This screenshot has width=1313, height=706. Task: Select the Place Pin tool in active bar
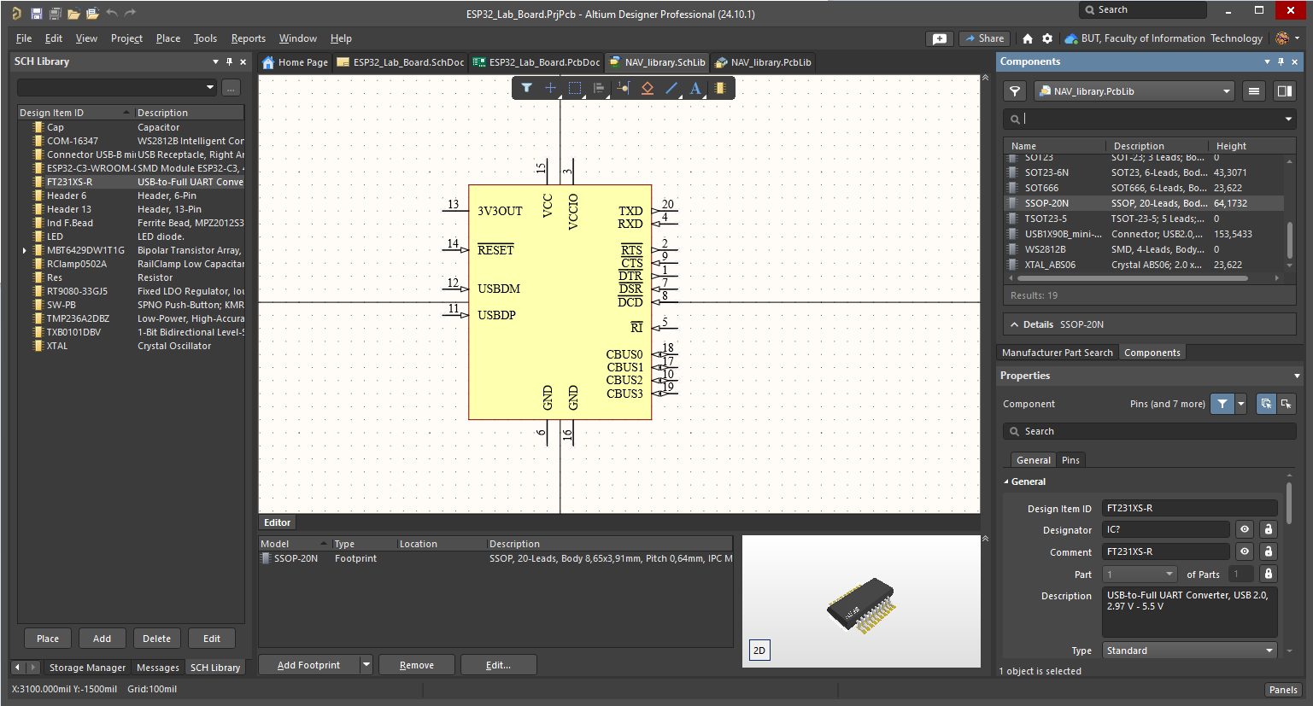(623, 88)
